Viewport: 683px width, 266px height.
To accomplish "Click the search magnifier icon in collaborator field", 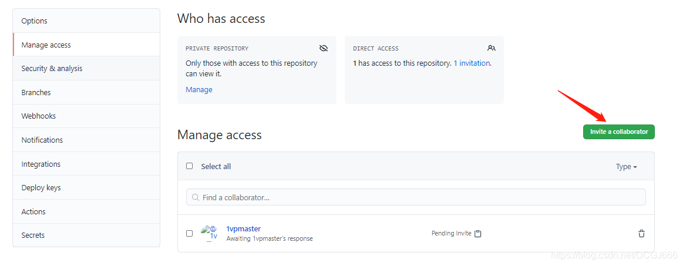I will (196, 197).
